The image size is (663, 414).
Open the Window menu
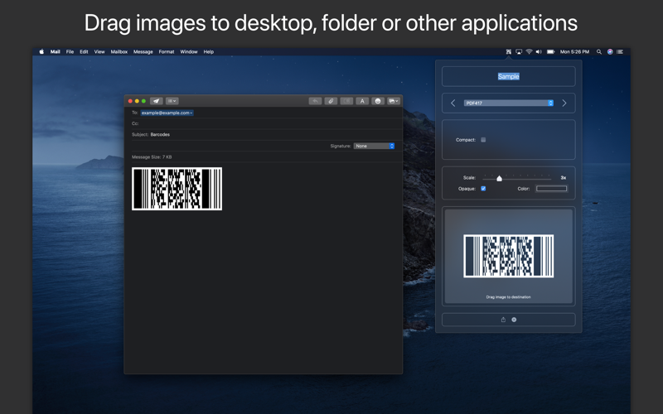(189, 51)
